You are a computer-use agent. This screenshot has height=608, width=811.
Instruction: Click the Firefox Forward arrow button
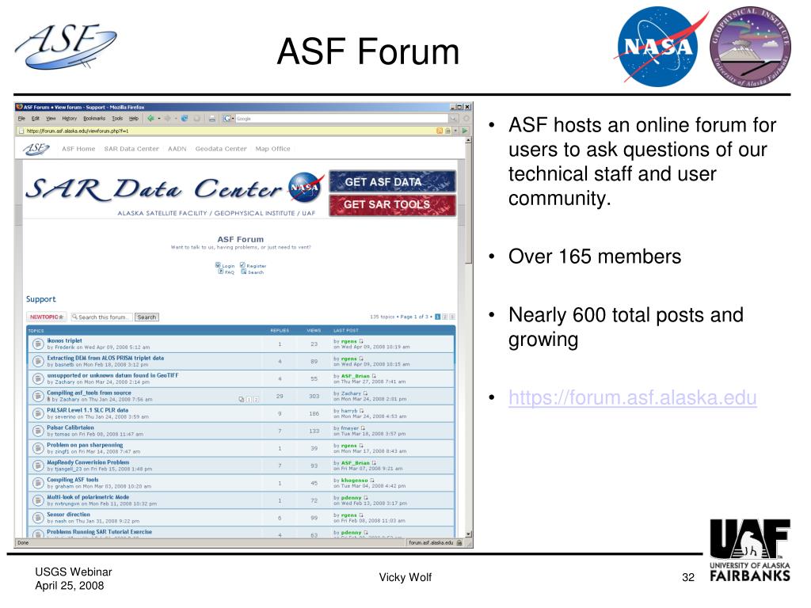[168, 119]
